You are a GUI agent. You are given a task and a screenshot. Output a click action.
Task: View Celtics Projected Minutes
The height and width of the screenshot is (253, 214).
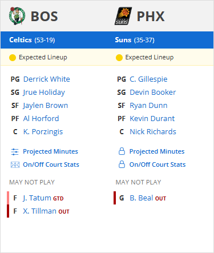(x=50, y=151)
